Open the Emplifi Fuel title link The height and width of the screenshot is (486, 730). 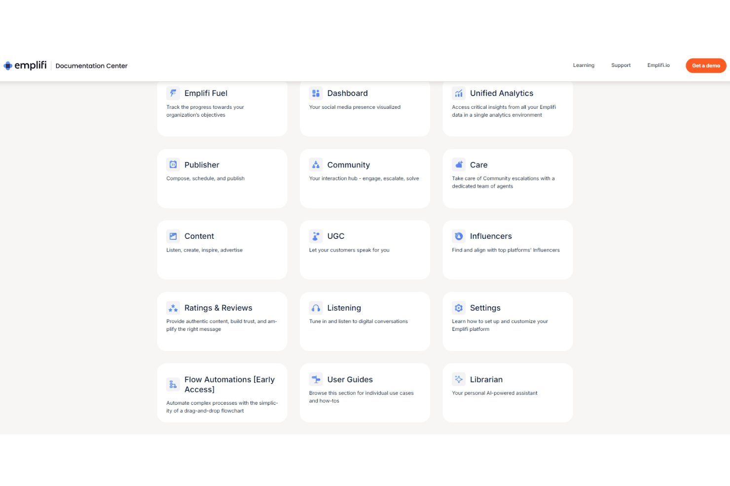point(206,94)
